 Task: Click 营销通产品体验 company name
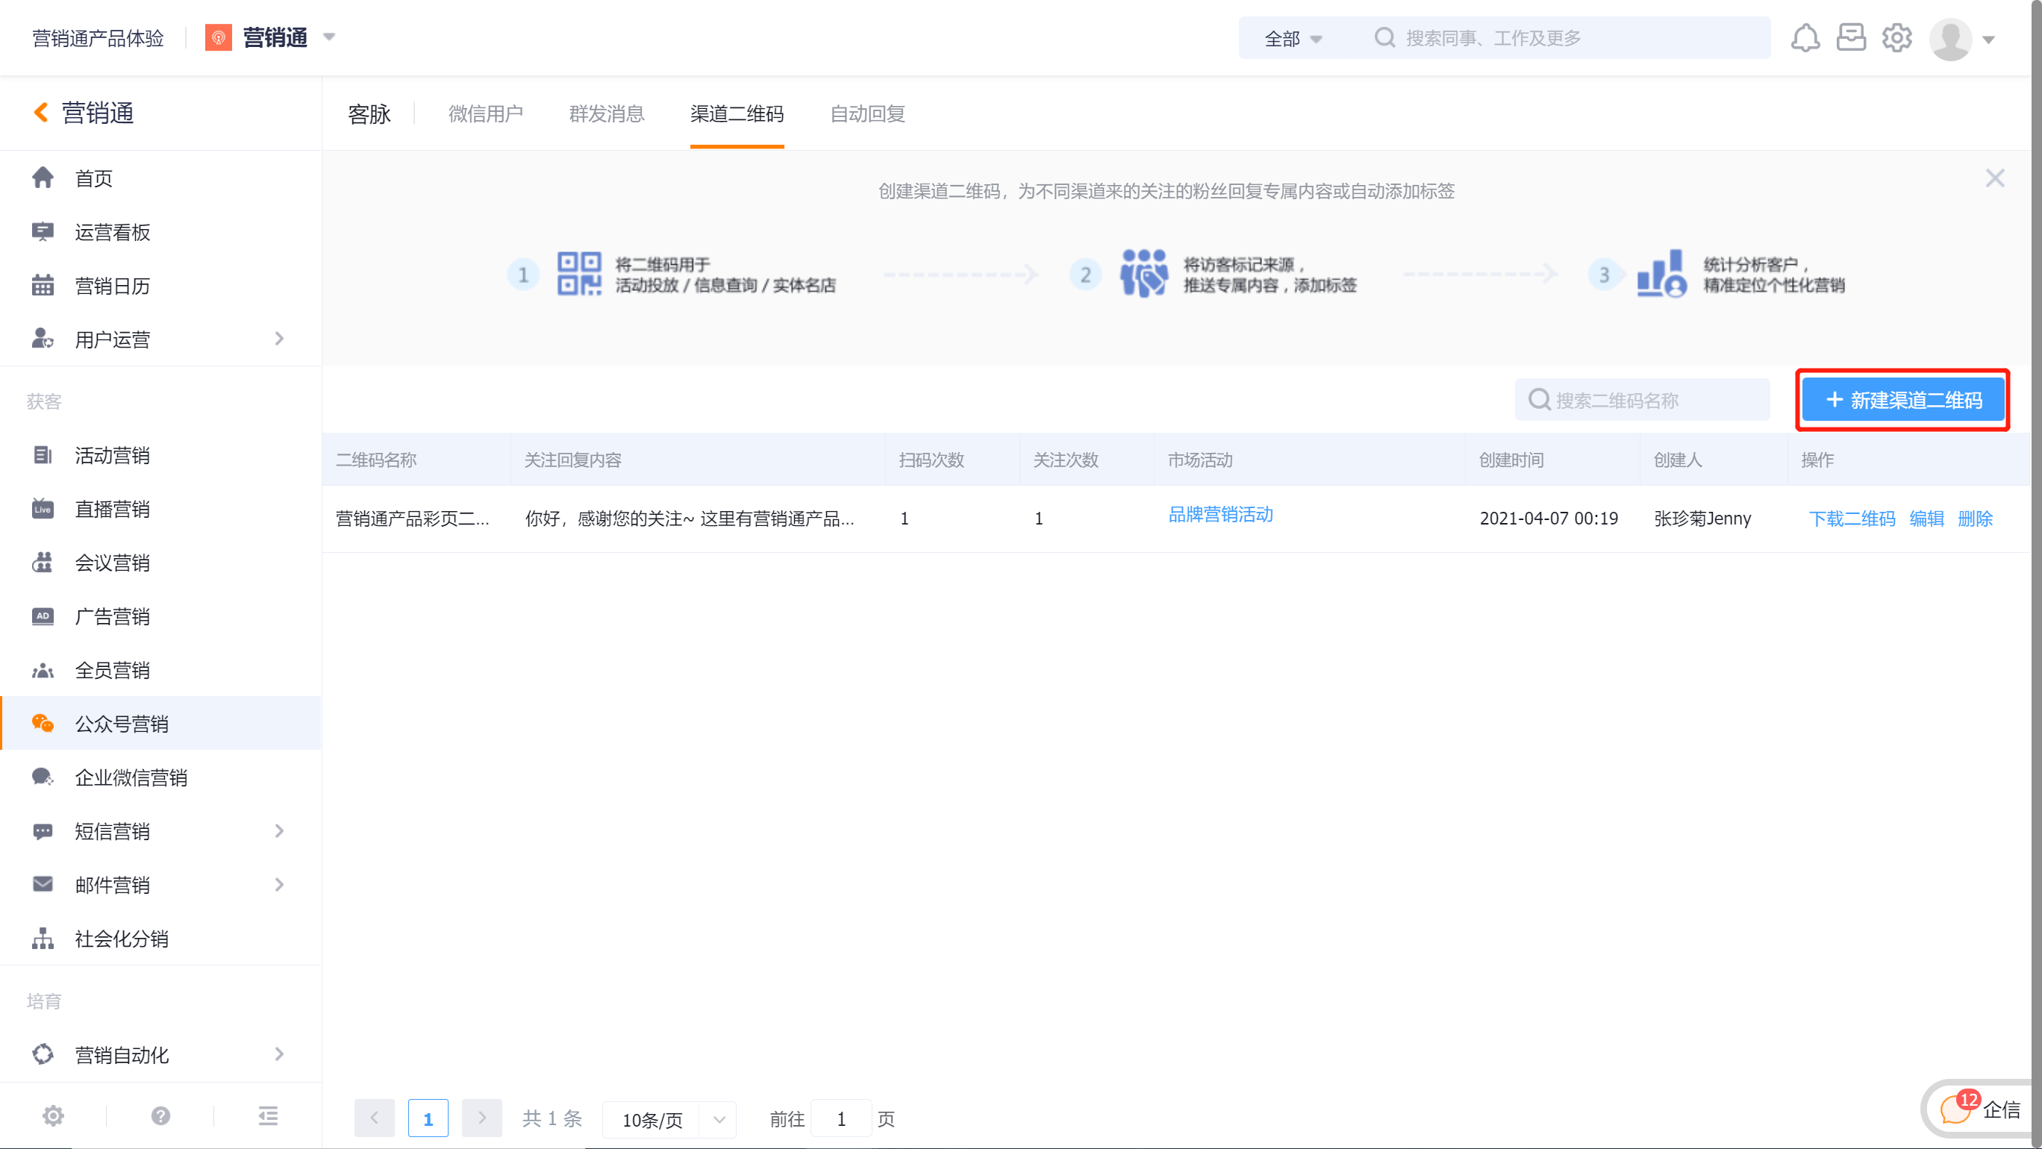(99, 38)
